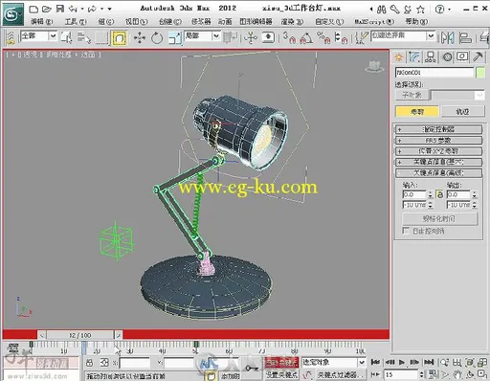The height and width of the screenshot is (381, 490).
Task: Activate the Select and Move tool
Action: coord(140,37)
